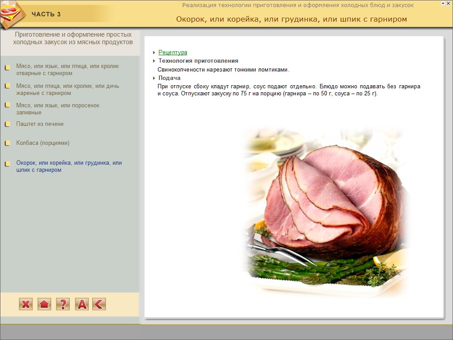Open Мясо, или язык, или поросенок заливные

pyautogui.click(x=58, y=109)
